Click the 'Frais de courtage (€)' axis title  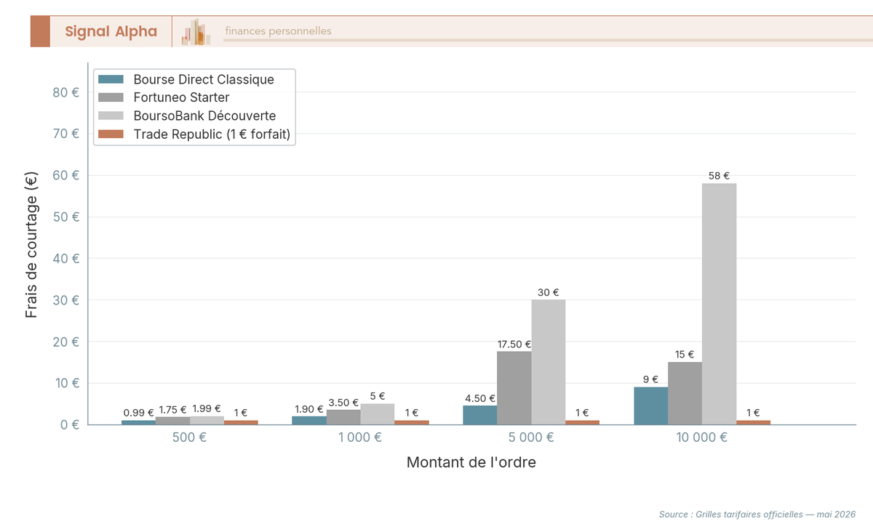(x=31, y=244)
